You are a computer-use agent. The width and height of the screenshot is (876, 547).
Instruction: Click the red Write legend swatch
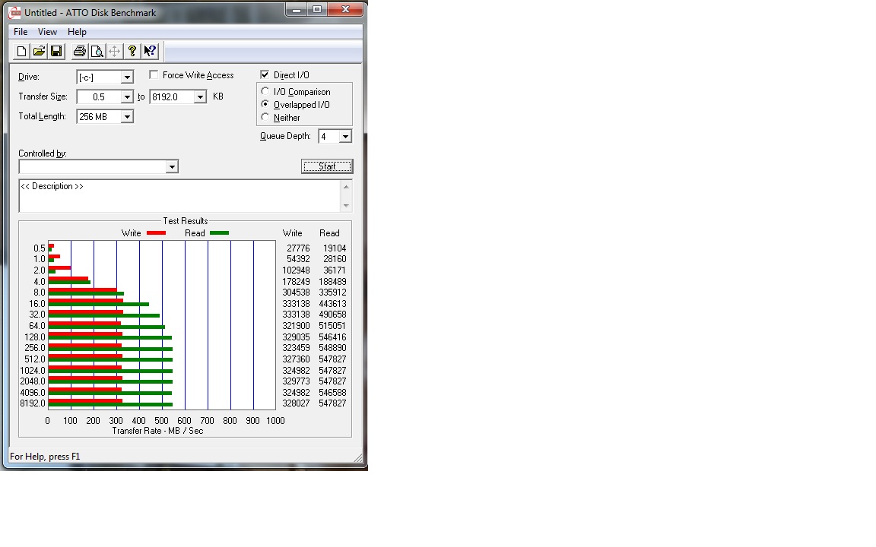(x=157, y=233)
